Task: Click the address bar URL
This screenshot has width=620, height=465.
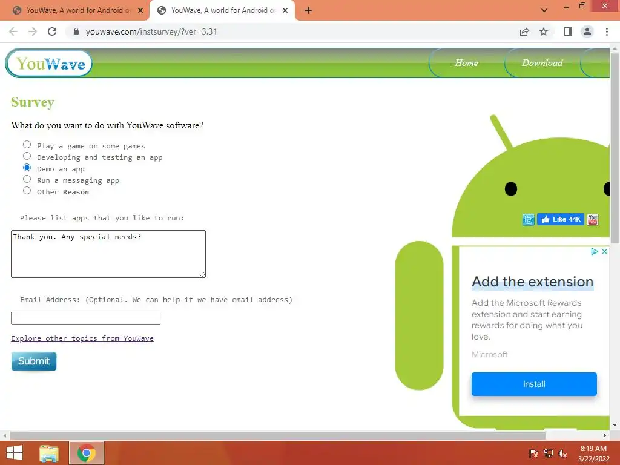Action: point(151,31)
